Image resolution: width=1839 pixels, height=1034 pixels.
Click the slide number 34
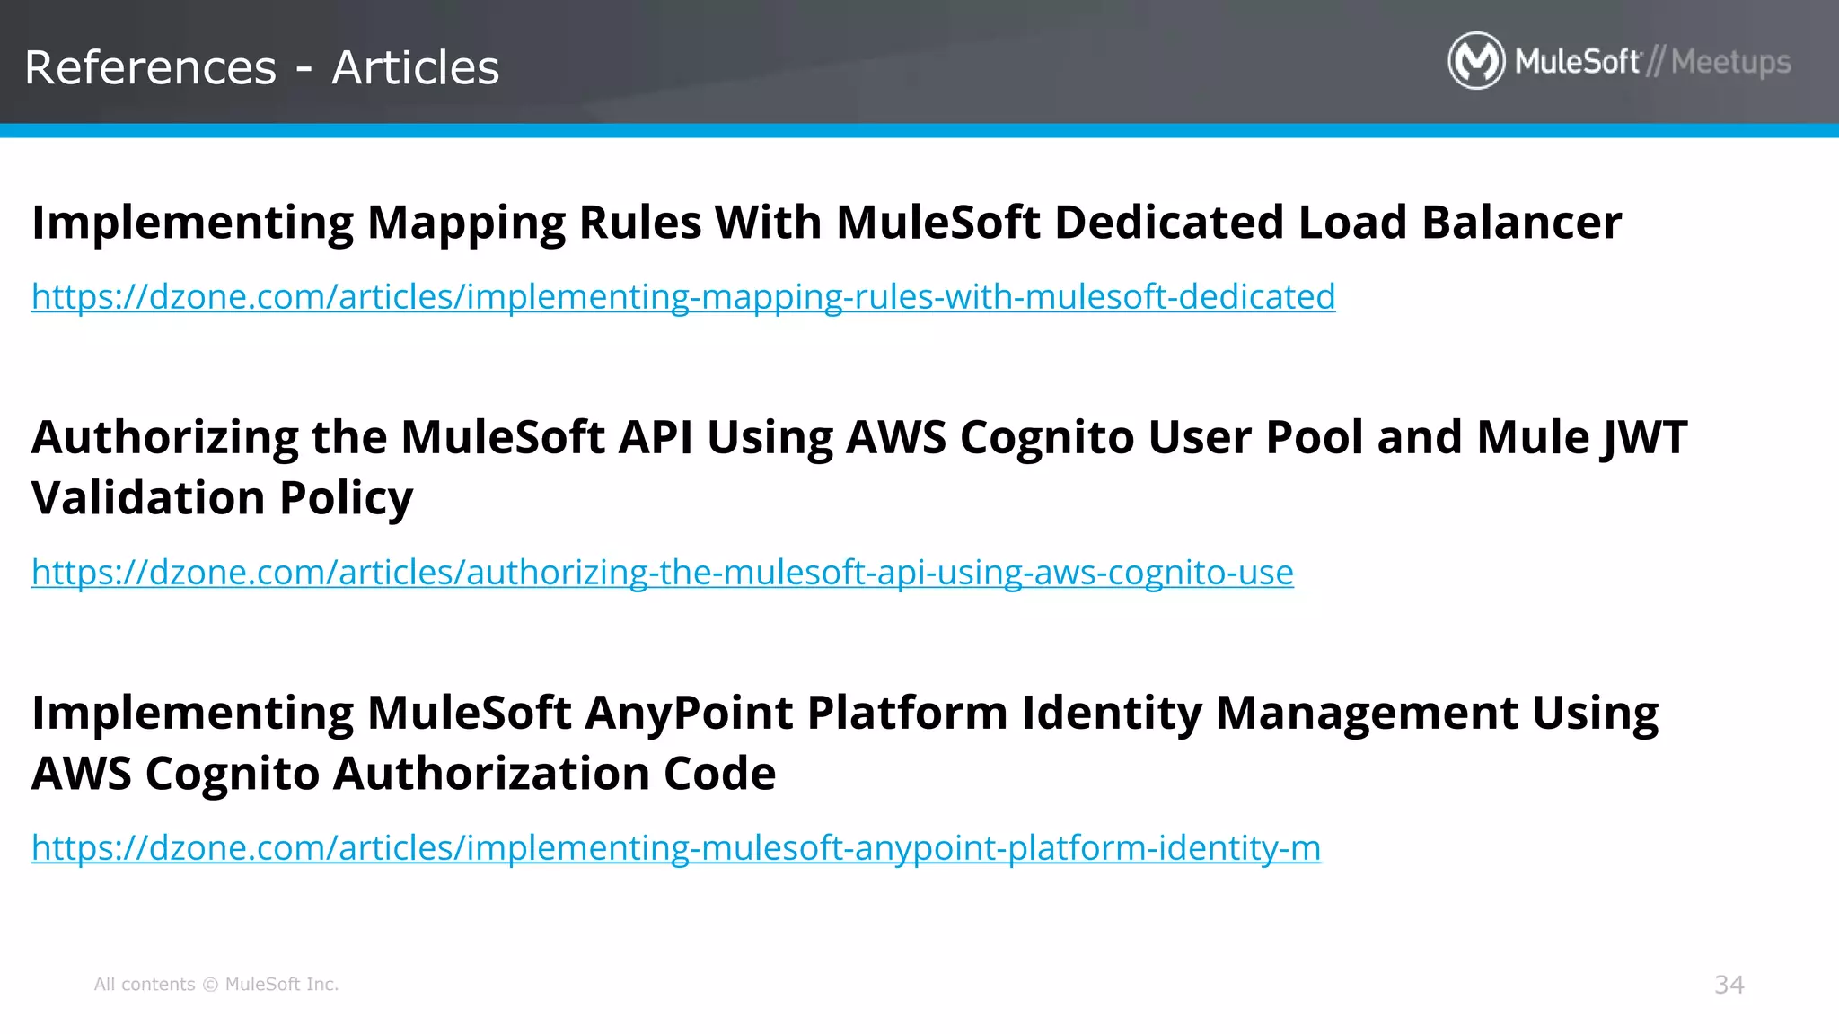click(1729, 985)
